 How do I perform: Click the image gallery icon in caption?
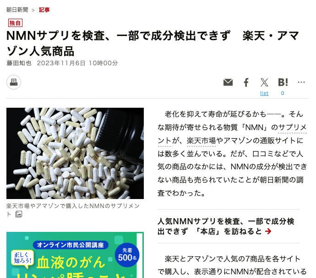[x=19, y=214]
